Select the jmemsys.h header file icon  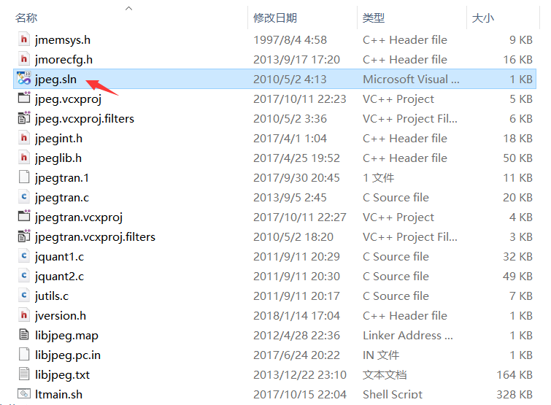(23, 40)
